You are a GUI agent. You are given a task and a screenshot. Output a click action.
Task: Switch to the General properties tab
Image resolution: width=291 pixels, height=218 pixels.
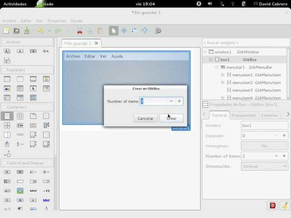pyautogui.click(x=219, y=115)
